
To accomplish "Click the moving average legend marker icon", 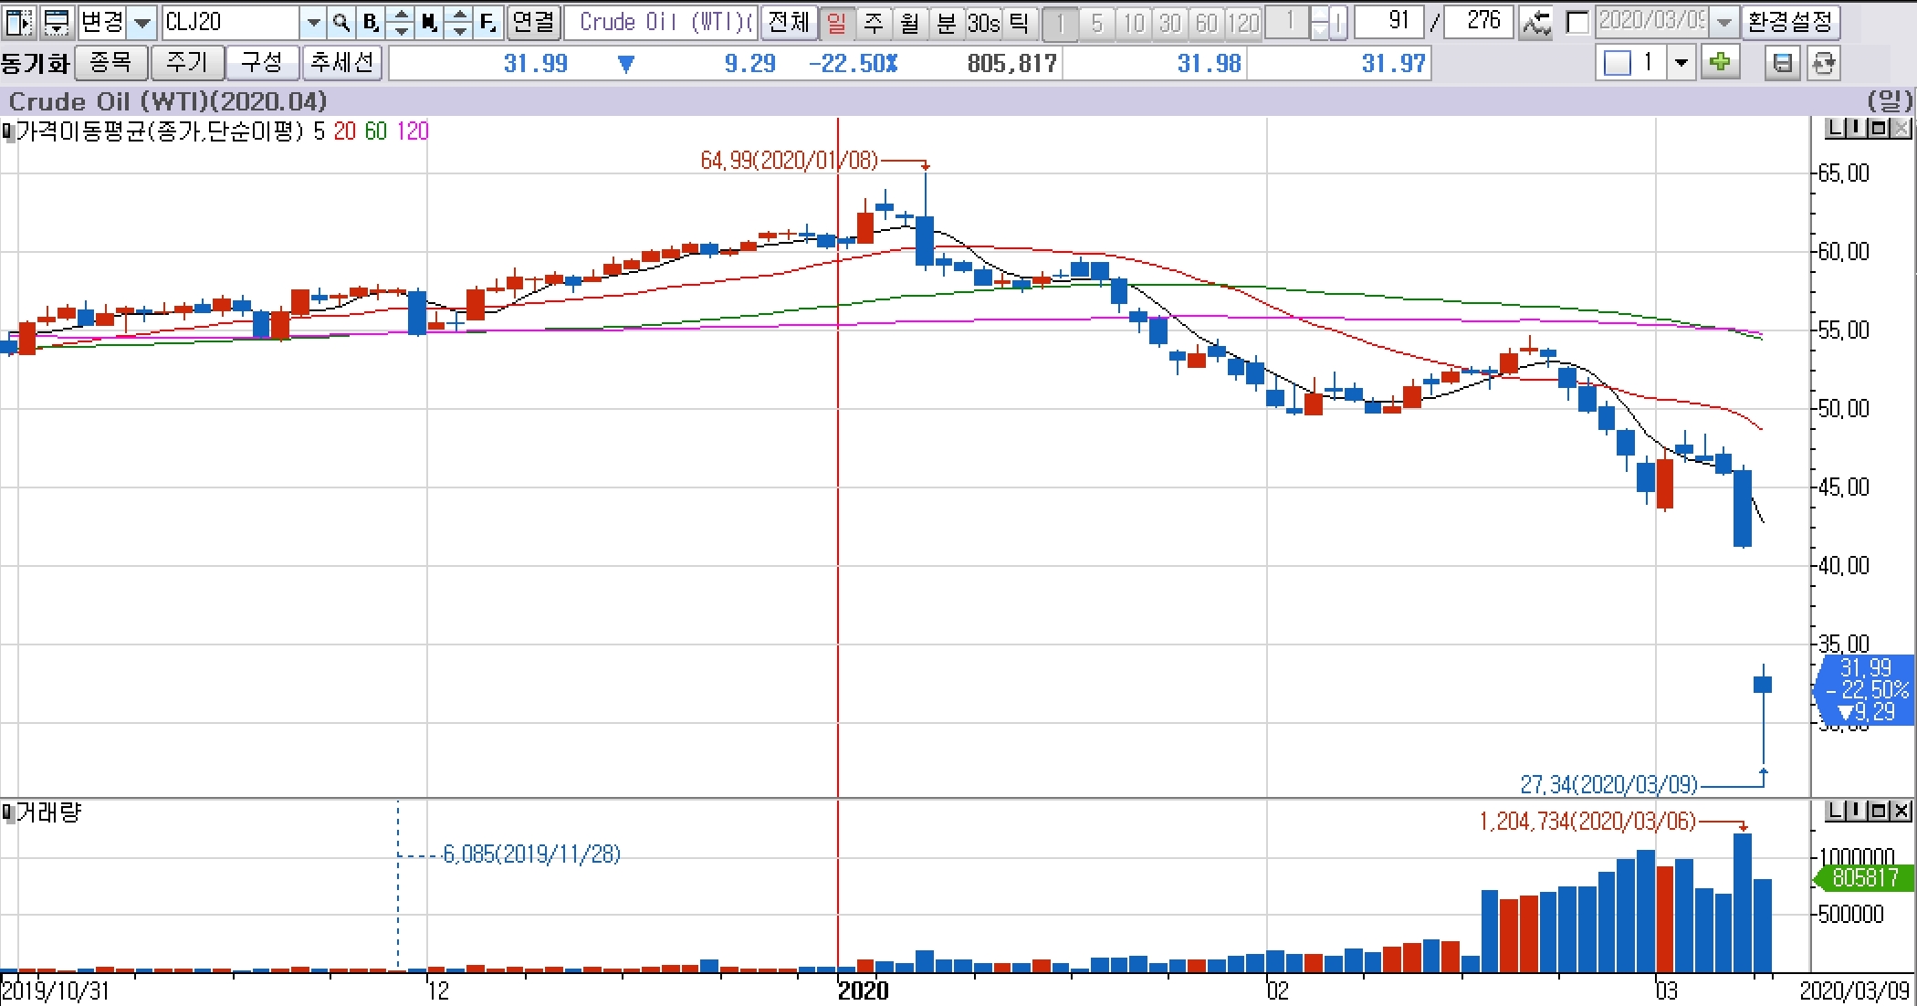I will coord(8,132).
